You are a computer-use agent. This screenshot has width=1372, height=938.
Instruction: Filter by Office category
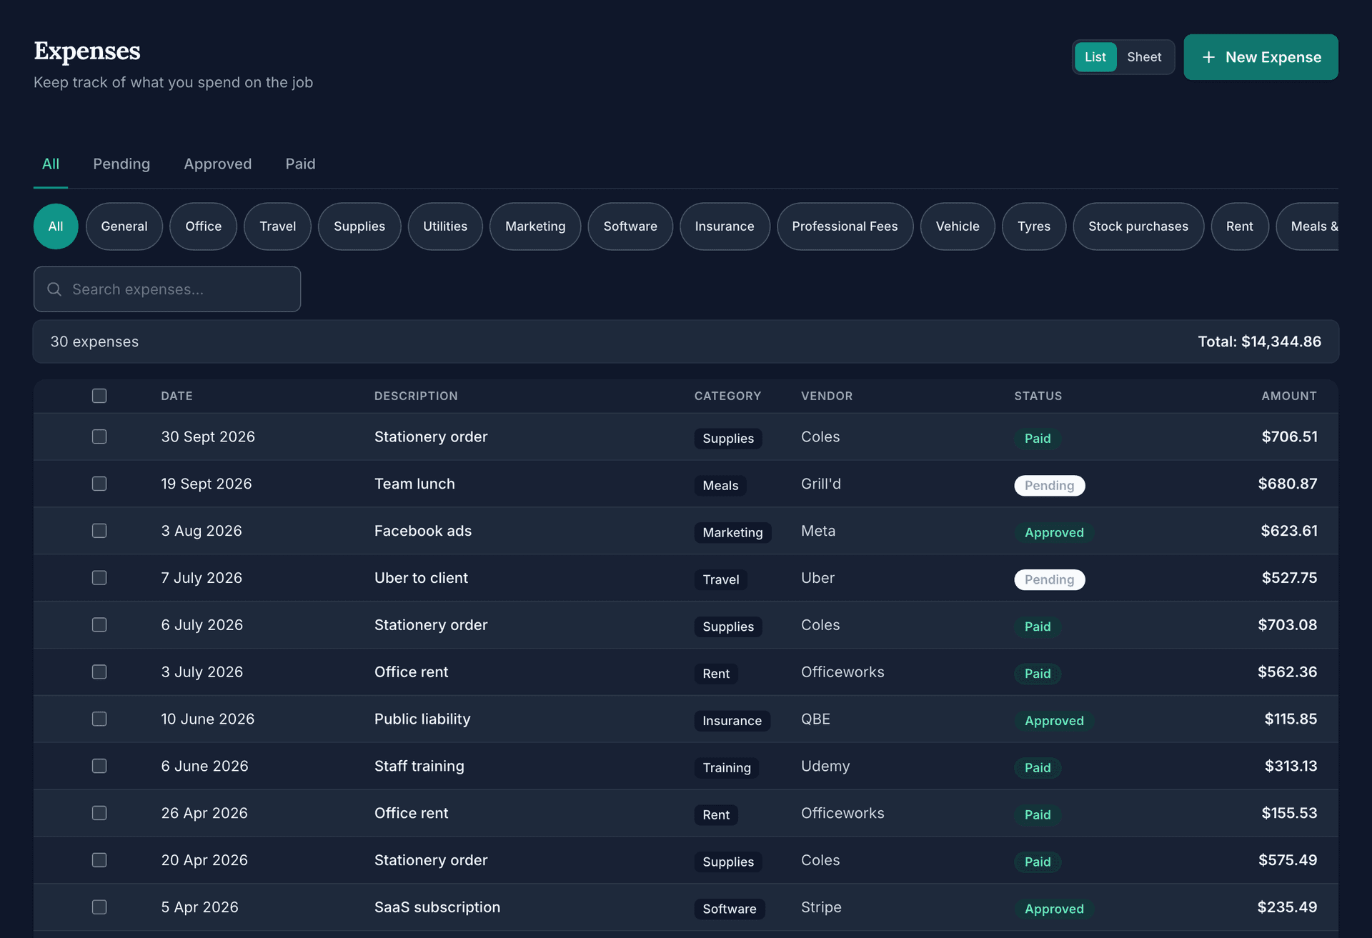[x=204, y=226]
